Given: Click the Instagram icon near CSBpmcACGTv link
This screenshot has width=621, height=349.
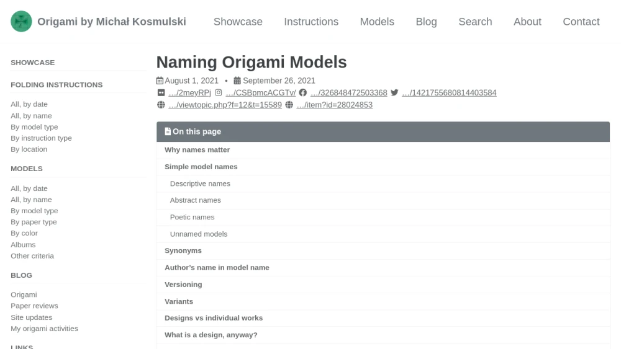Looking at the screenshot, I should point(218,93).
